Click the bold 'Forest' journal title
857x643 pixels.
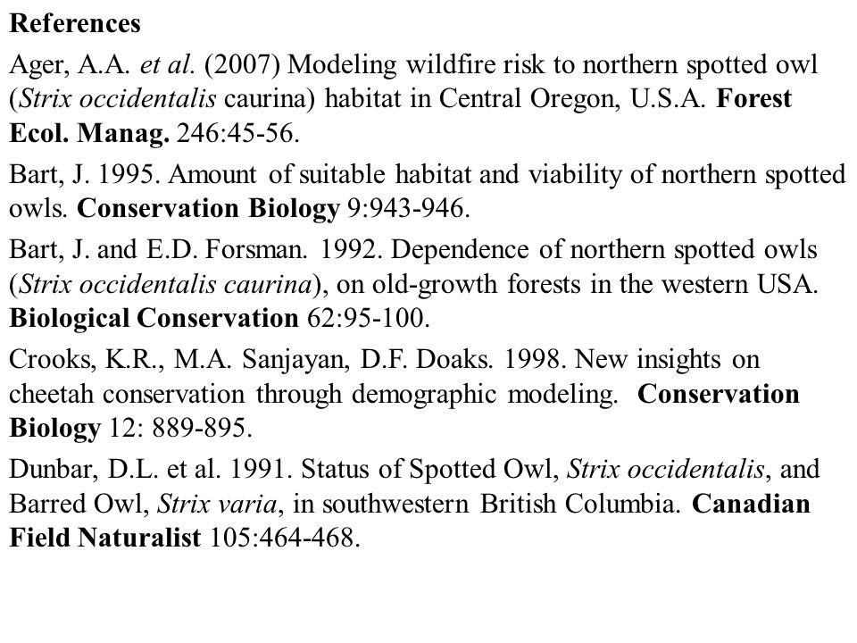[x=753, y=99]
